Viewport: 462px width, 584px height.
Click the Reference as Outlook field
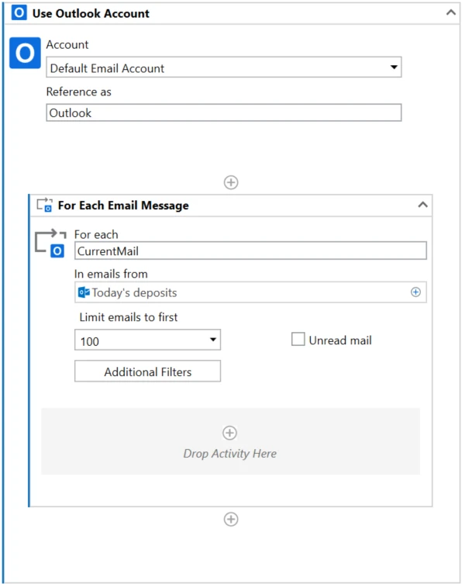click(224, 112)
